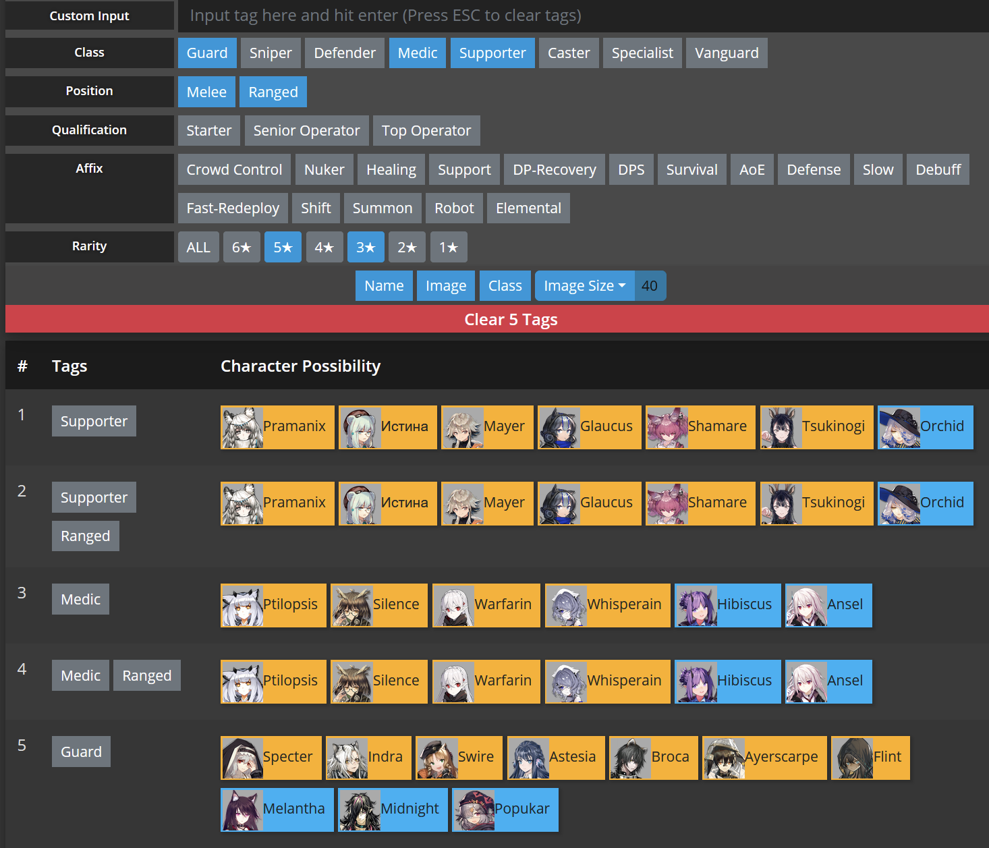Enable the Top Operator qualification
989x848 pixels.
pyautogui.click(x=426, y=130)
